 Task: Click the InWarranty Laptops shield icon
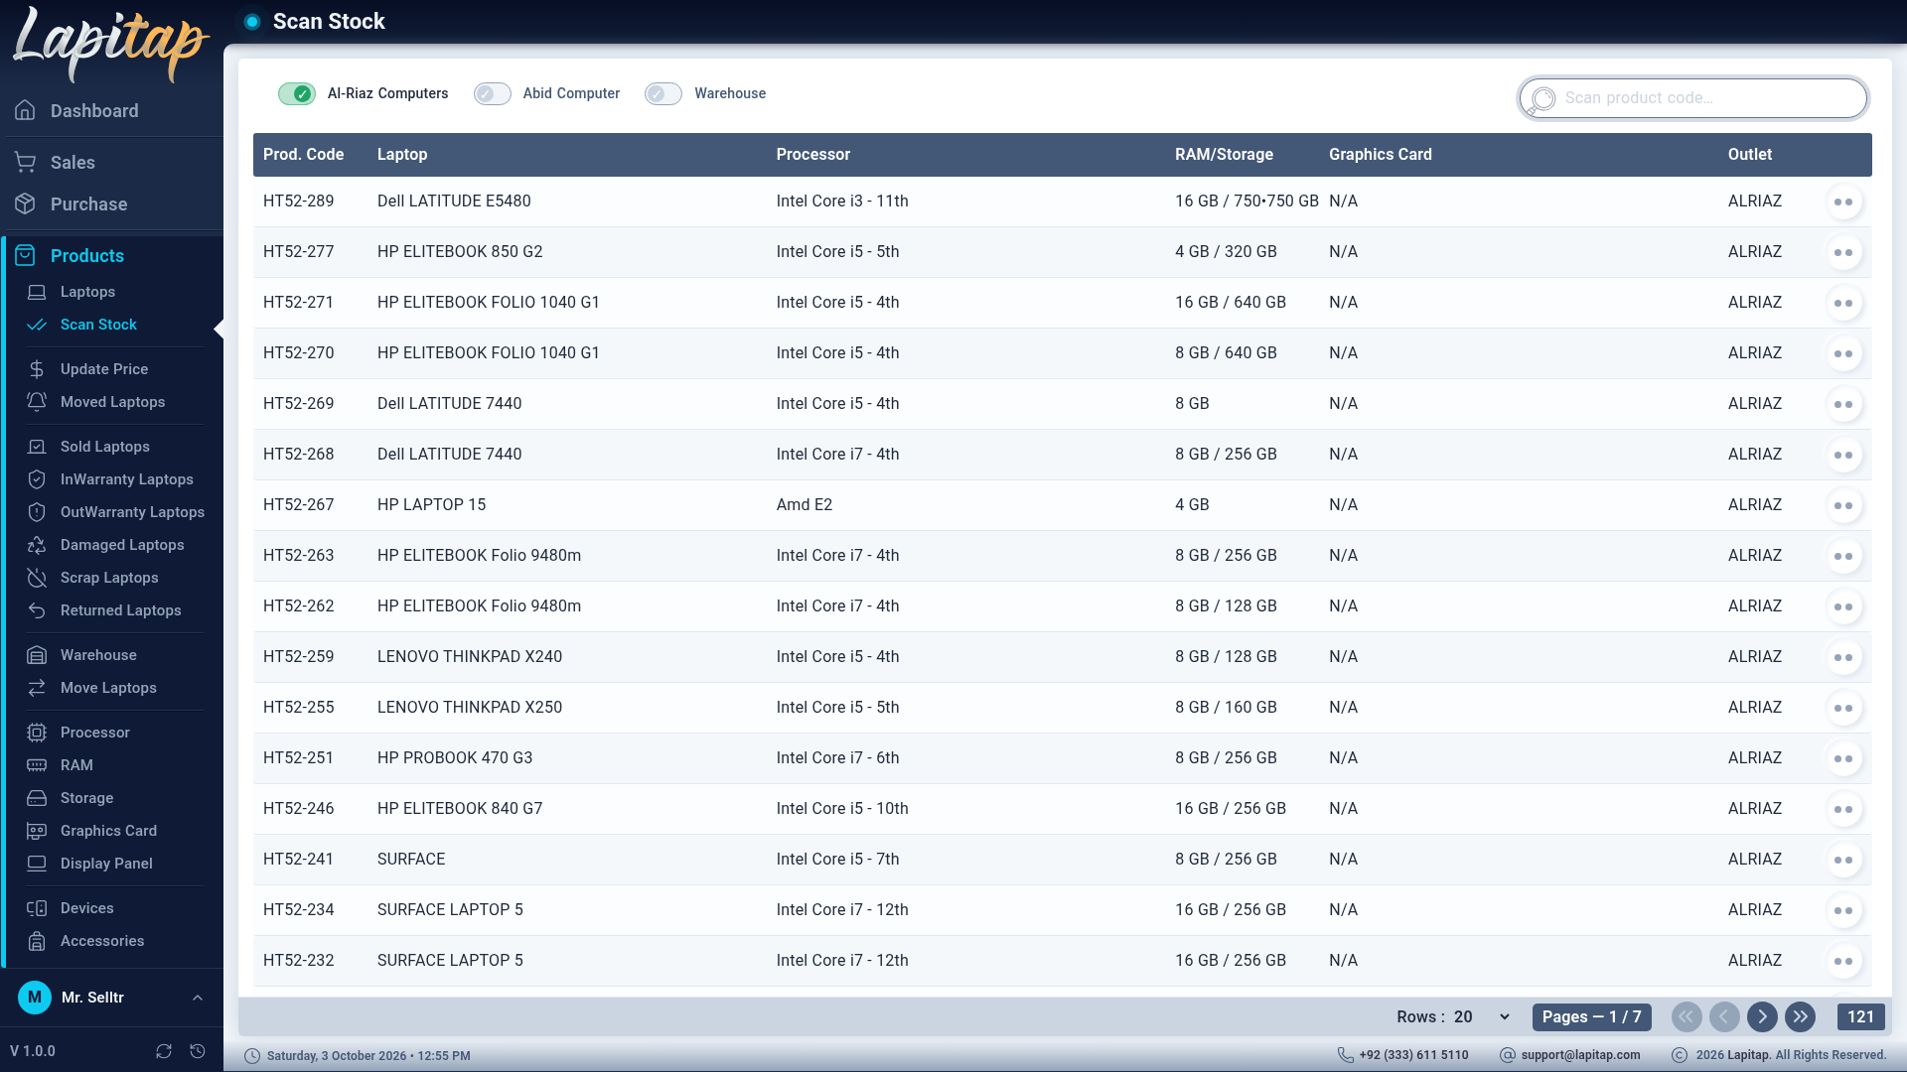coord(37,479)
